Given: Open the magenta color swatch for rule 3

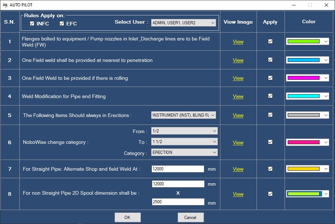Looking at the screenshot, I should pyautogui.click(x=307, y=78).
